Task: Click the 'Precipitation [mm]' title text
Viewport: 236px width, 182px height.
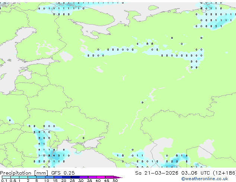Action: [24, 173]
